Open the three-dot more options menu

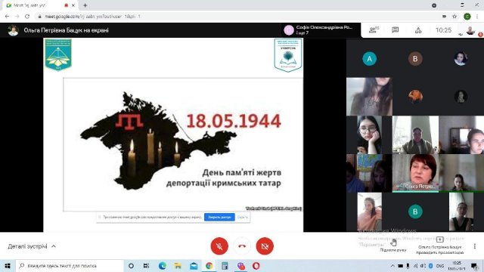coord(475,246)
